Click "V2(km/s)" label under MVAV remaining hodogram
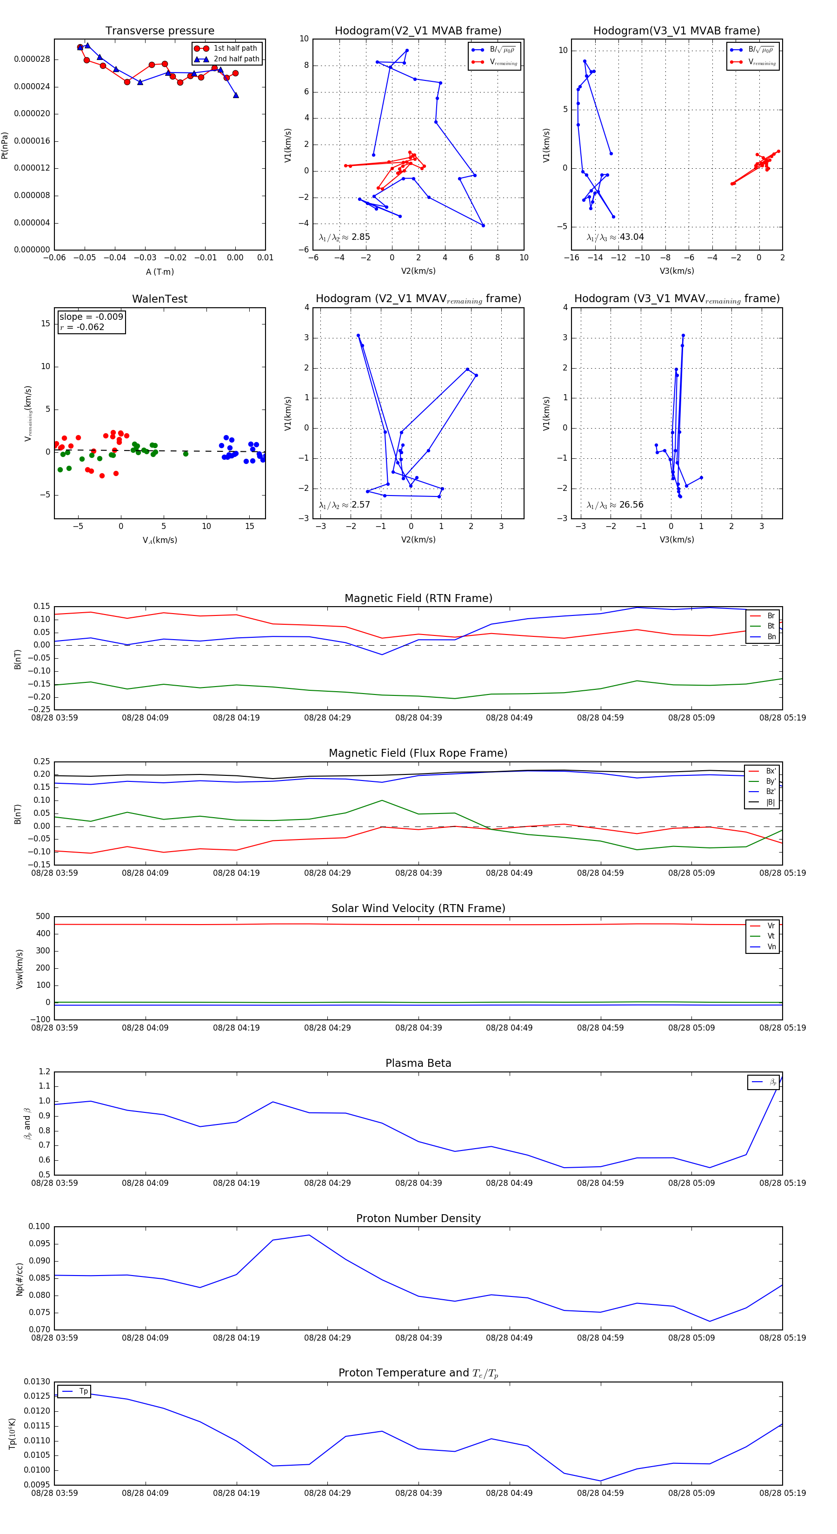837x1534 pixels. click(x=418, y=540)
